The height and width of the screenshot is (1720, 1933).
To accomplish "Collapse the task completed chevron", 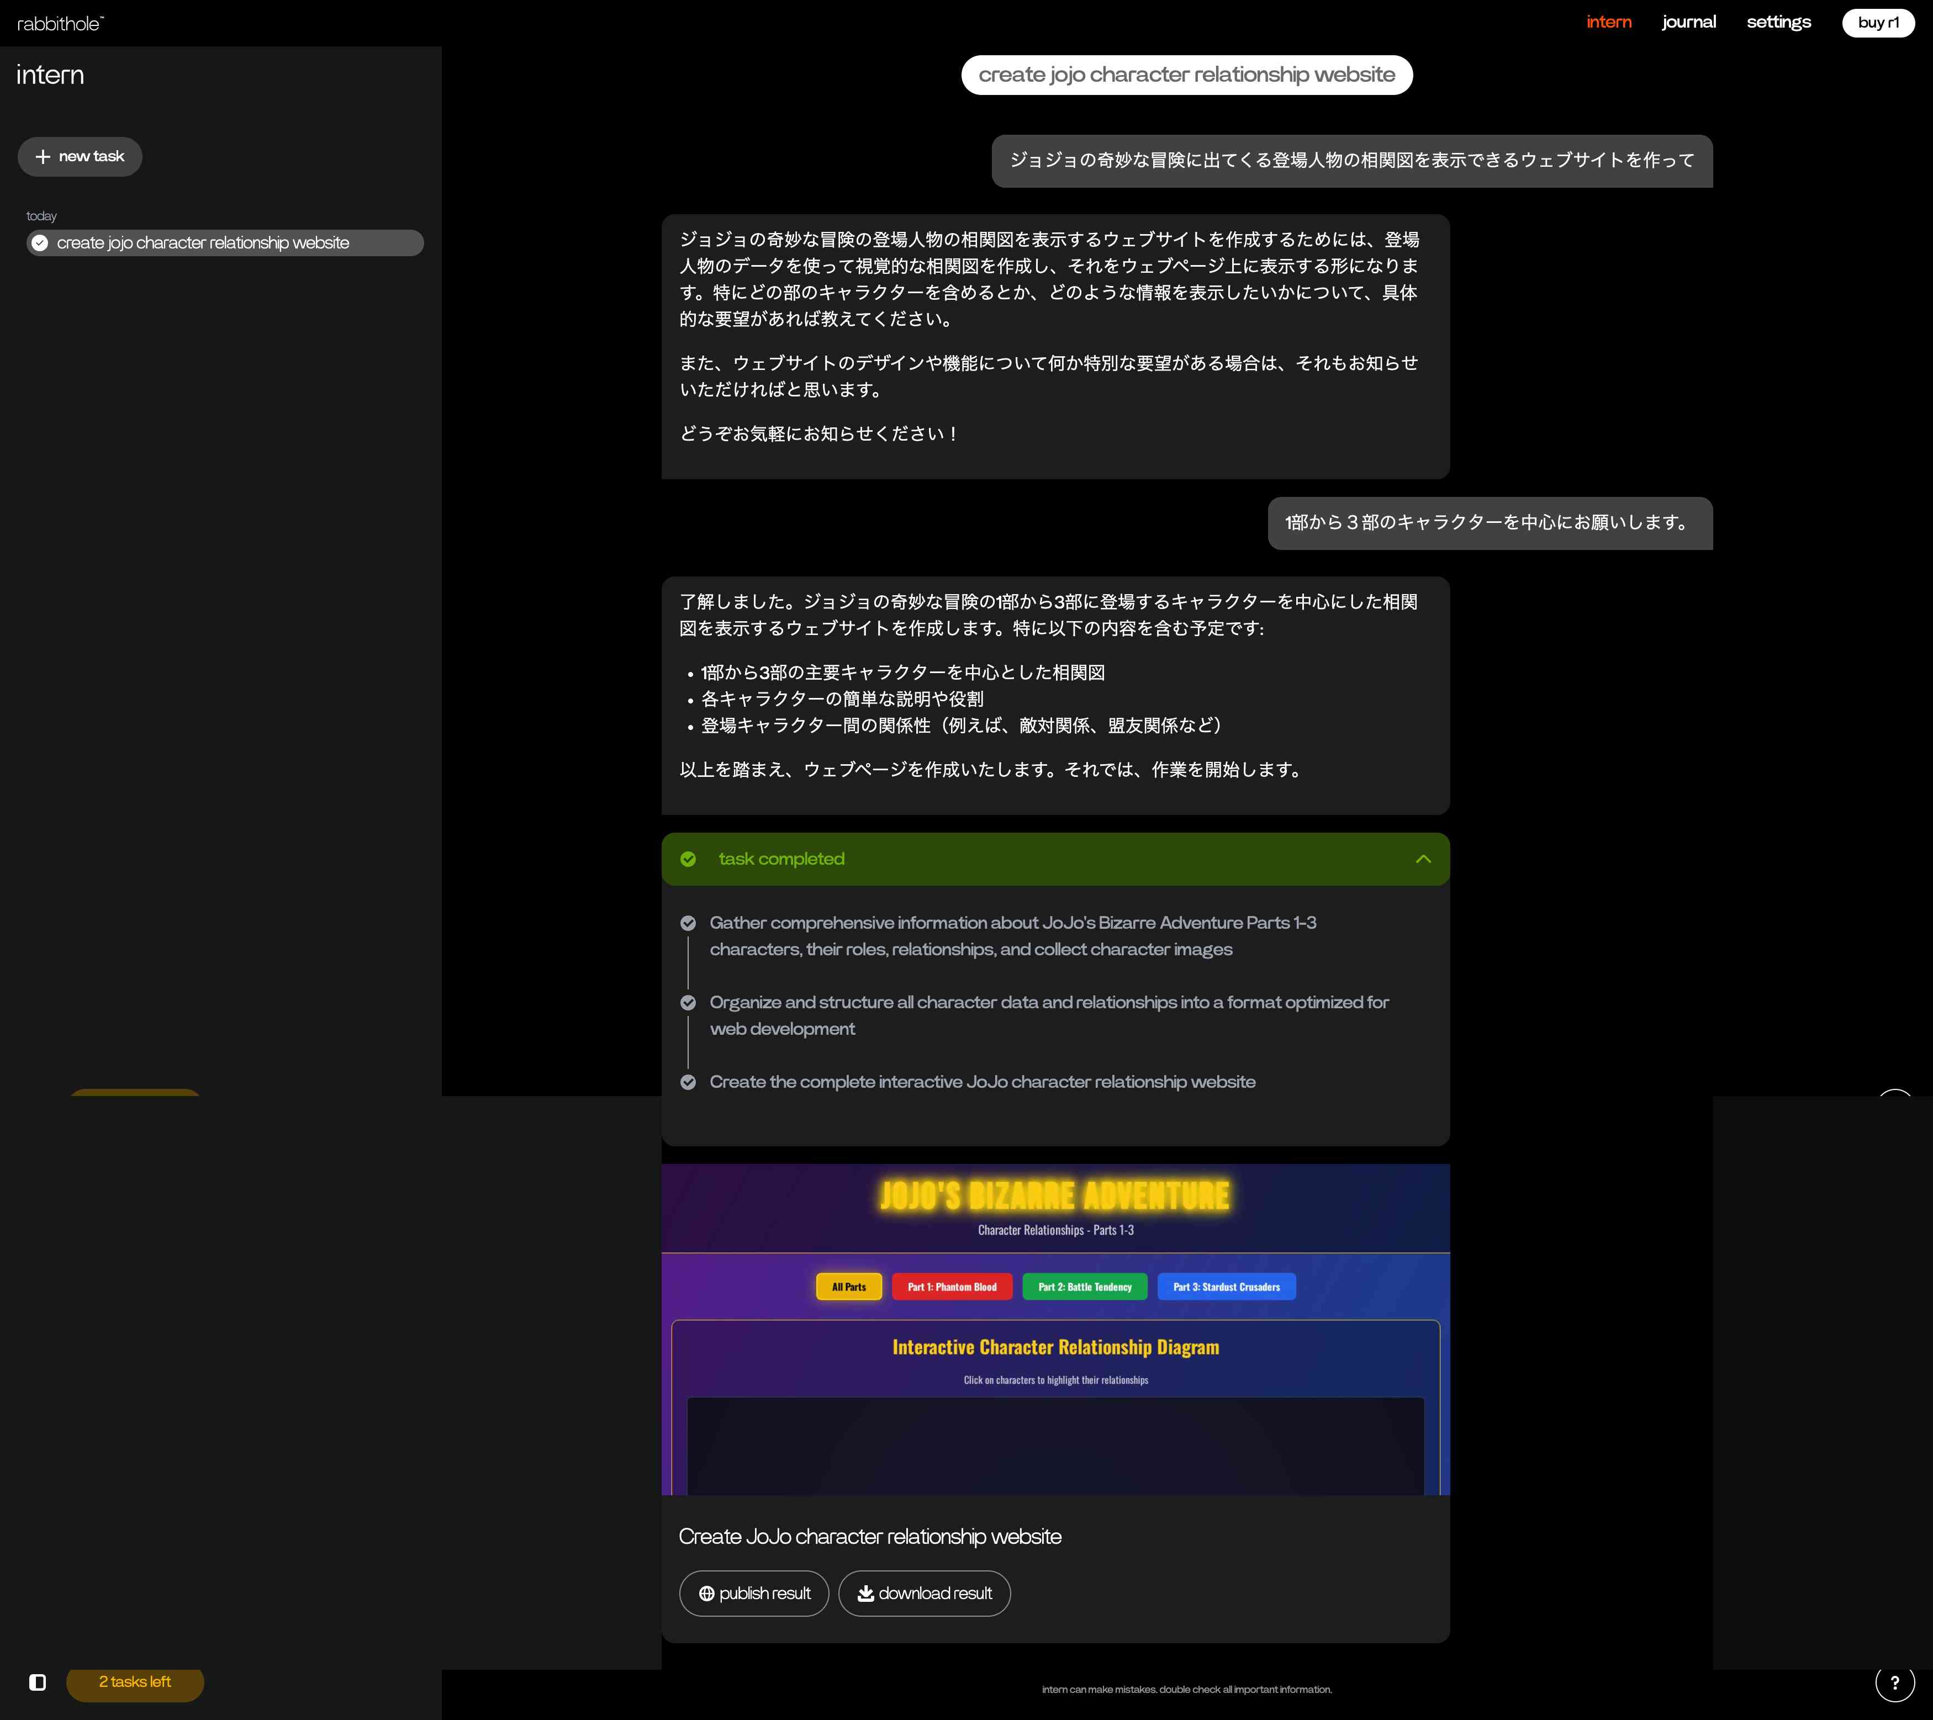I will click(x=1422, y=859).
